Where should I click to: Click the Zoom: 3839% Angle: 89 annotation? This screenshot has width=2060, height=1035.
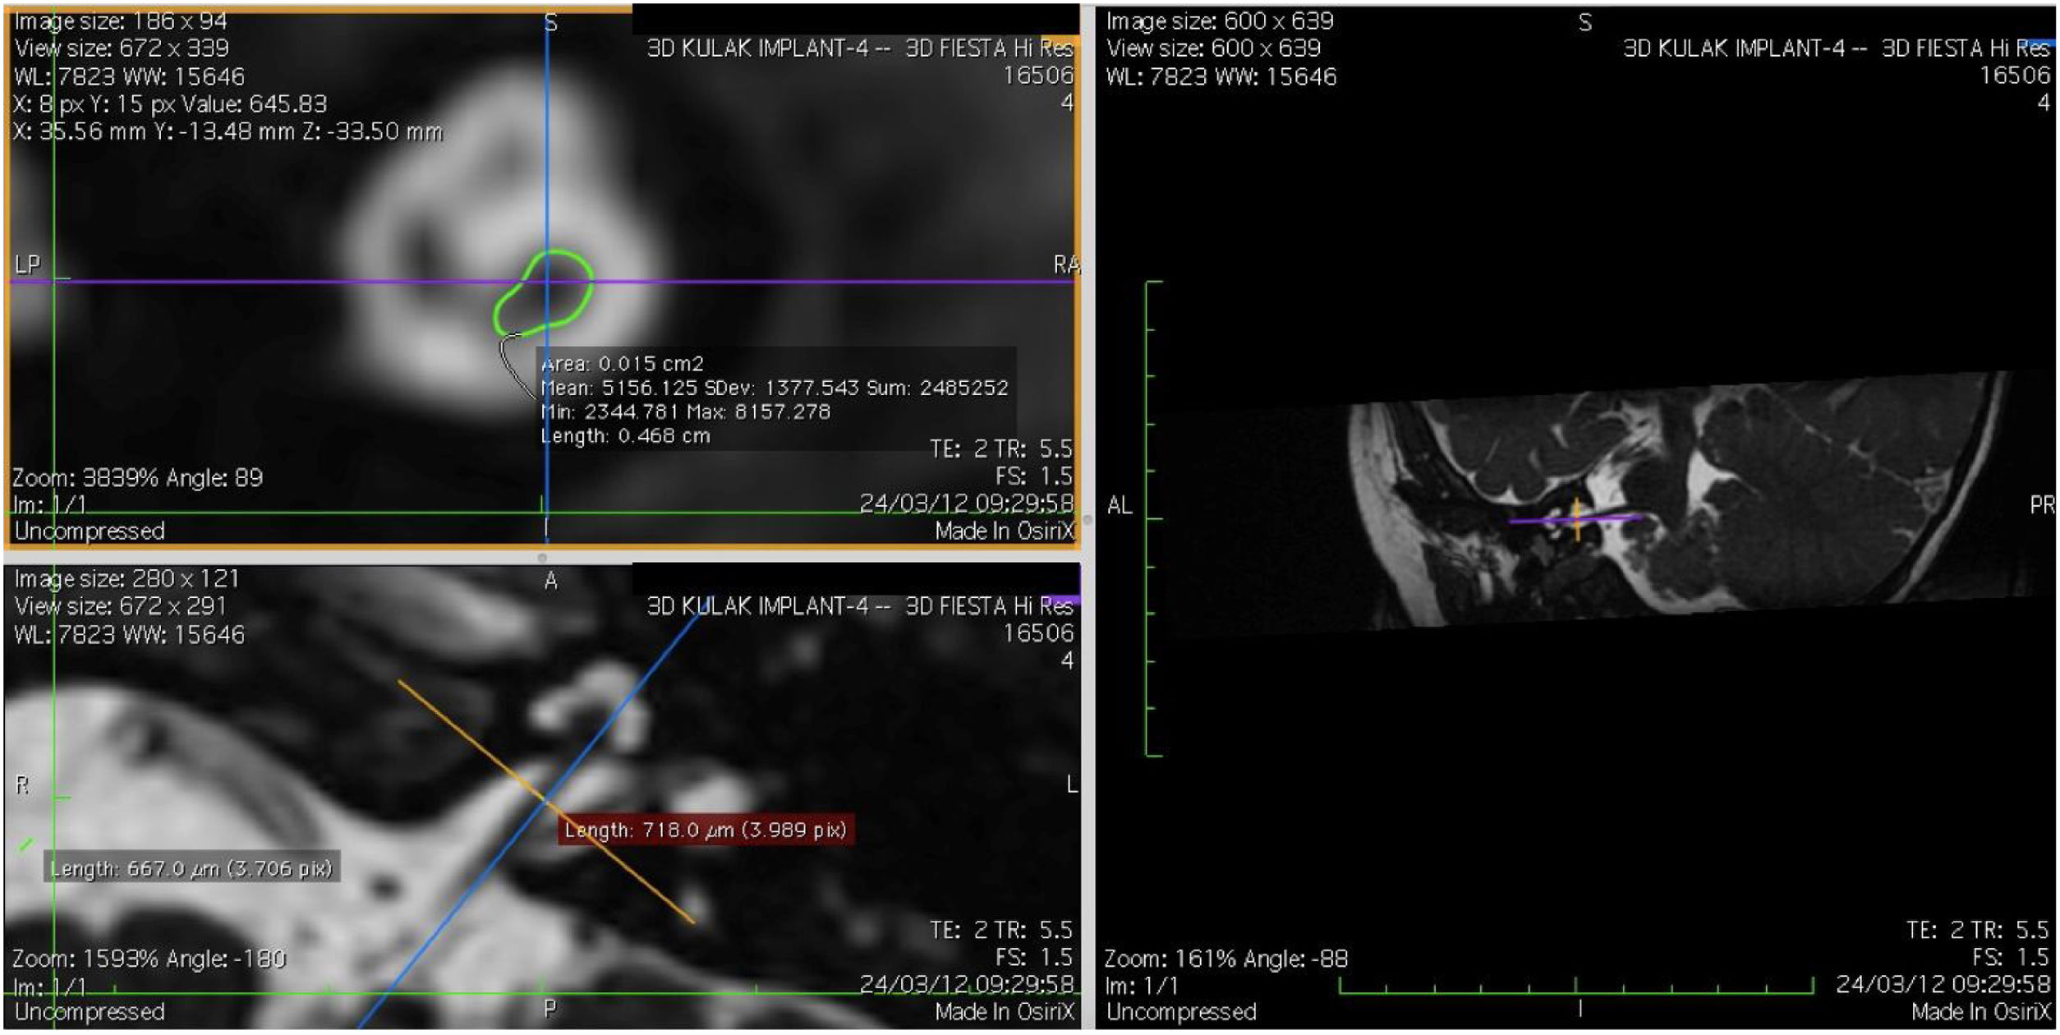[137, 478]
